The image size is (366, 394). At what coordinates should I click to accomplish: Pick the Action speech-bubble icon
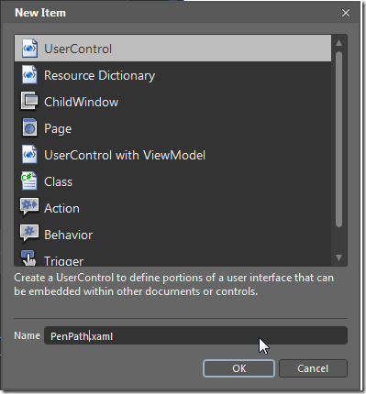tap(29, 207)
